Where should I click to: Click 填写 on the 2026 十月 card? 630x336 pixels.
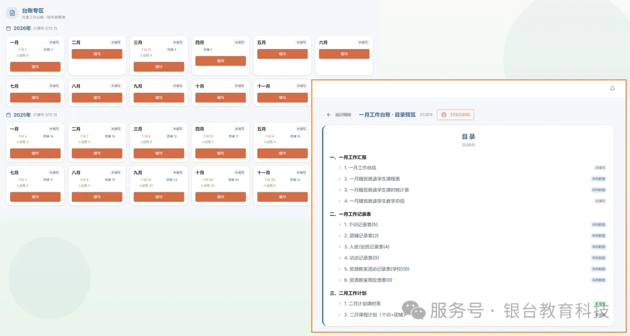point(220,97)
